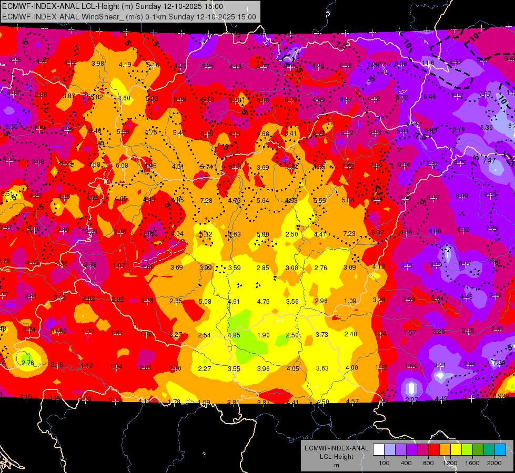
Task: Click the 1200 label under the legend
Action: click(450, 463)
